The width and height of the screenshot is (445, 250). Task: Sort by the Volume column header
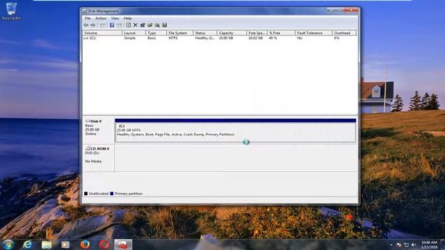click(102, 33)
